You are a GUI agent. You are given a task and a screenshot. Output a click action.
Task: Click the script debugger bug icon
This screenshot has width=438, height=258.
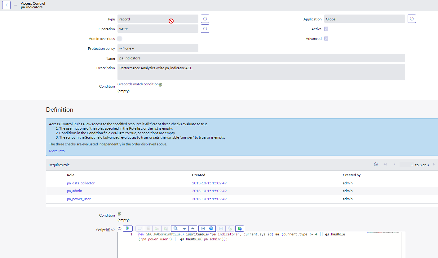[x=240, y=229]
